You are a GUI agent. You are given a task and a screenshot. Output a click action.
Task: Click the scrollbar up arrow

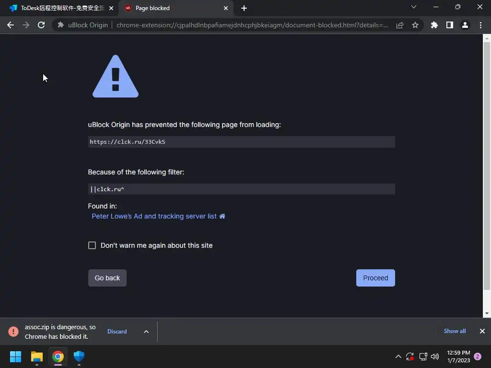click(x=487, y=38)
